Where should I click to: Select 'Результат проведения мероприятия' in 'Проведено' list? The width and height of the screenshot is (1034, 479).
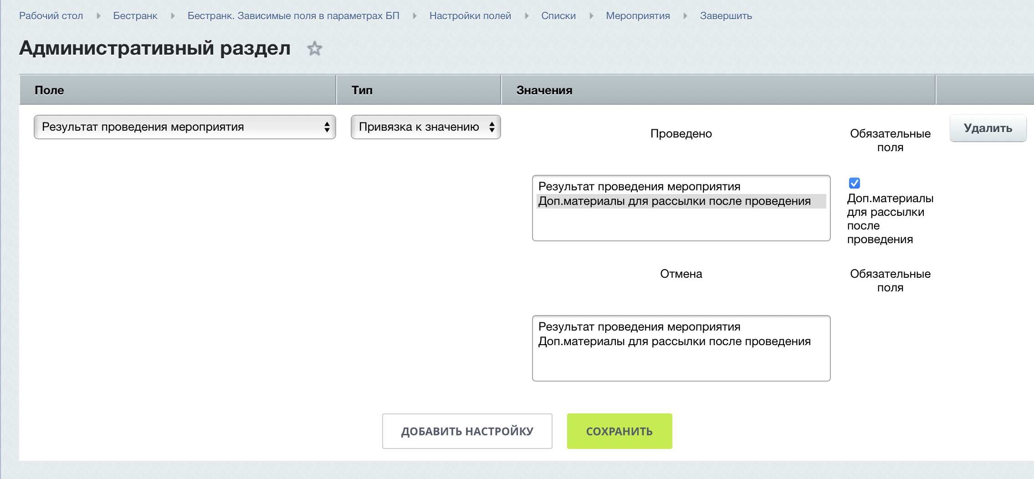(639, 187)
